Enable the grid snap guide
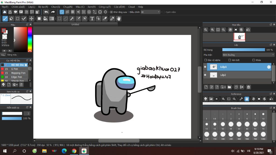This screenshot has width=276, height=155. pyautogui.click(x=73, y=12)
